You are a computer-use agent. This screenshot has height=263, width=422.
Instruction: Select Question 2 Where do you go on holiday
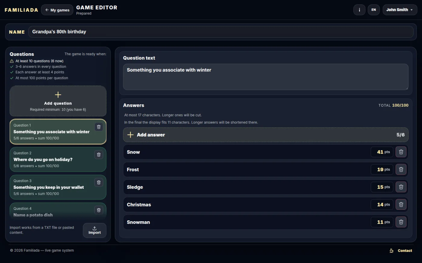coord(58,160)
